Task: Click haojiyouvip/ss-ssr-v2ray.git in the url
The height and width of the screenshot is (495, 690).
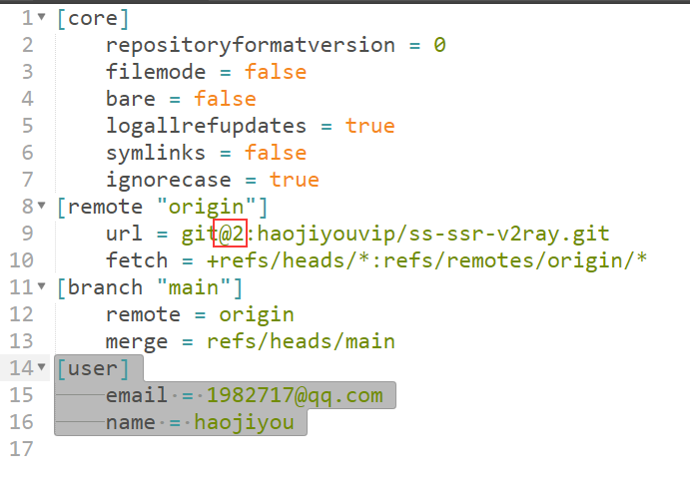Action: (x=433, y=235)
